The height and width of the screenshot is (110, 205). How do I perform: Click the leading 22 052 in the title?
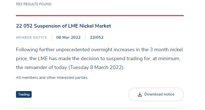pos(24,26)
